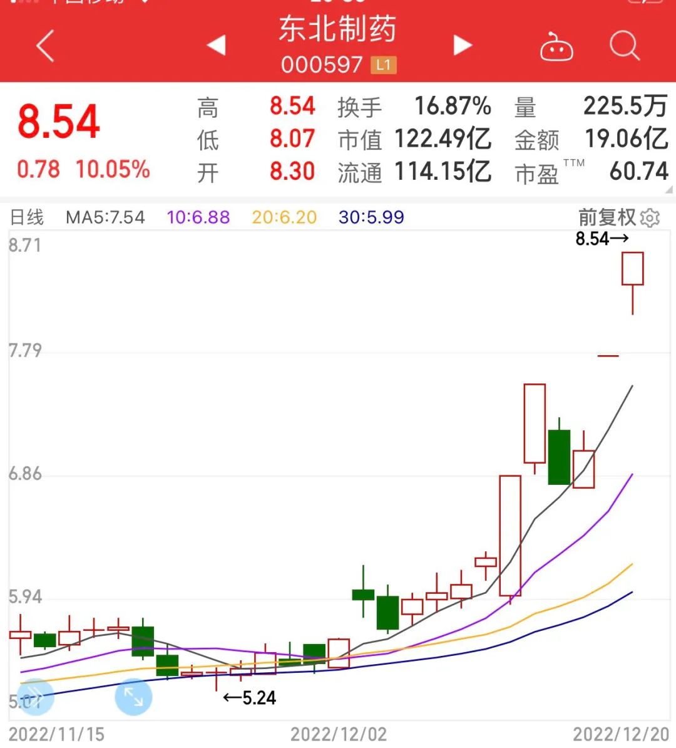This screenshot has height=748, width=676.
Task: Tap stock code 000597
Action: pyautogui.click(x=322, y=65)
